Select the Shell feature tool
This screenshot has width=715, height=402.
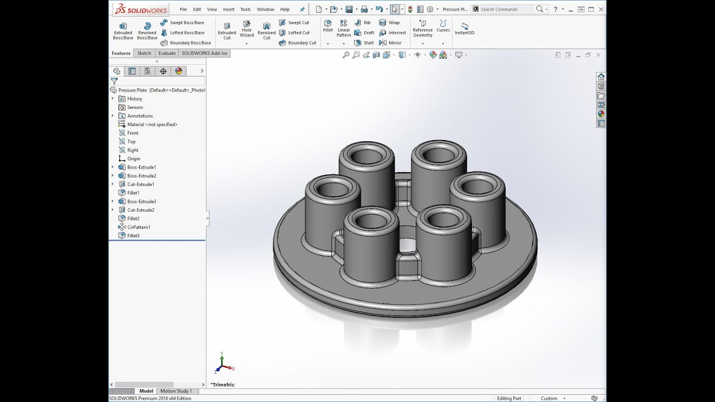(364, 42)
